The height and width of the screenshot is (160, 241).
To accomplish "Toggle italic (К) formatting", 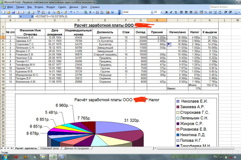I will click(171, 12).
